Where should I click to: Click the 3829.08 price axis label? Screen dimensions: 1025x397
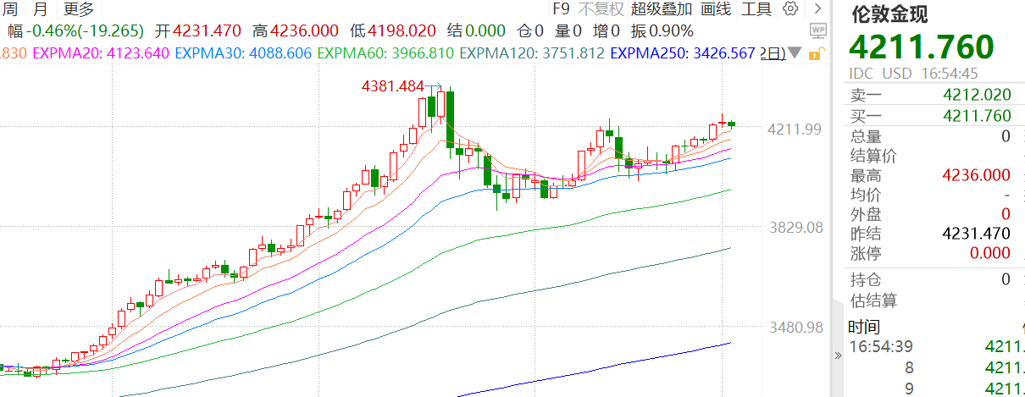click(x=795, y=228)
